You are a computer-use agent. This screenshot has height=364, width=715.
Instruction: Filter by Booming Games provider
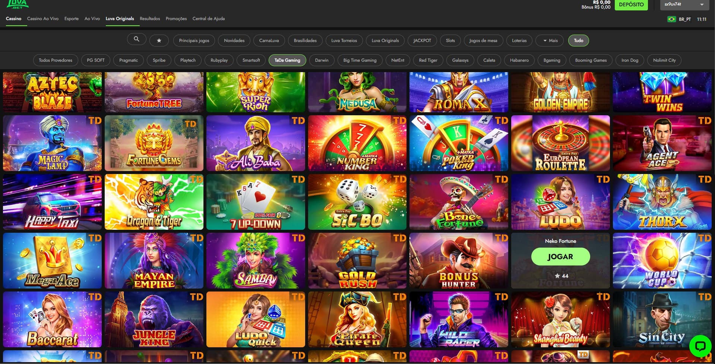pos(591,60)
